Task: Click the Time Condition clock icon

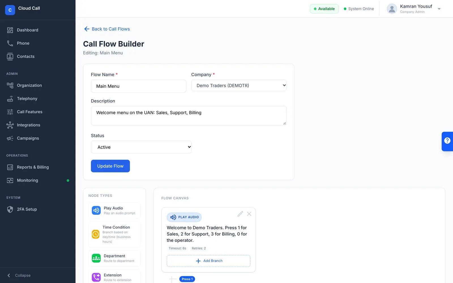Action: click(x=96, y=234)
